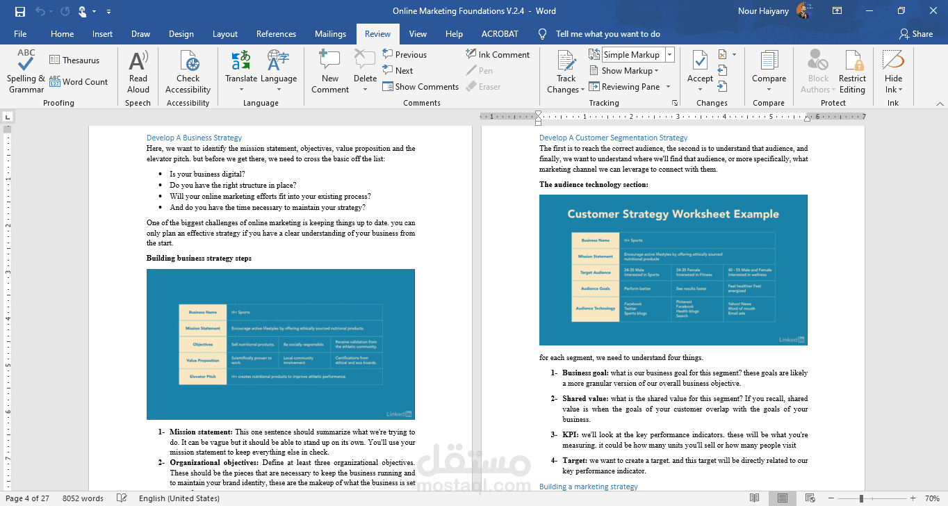Click the 8052 words count in status bar
Screen dimensions: 948x506
click(83, 498)
